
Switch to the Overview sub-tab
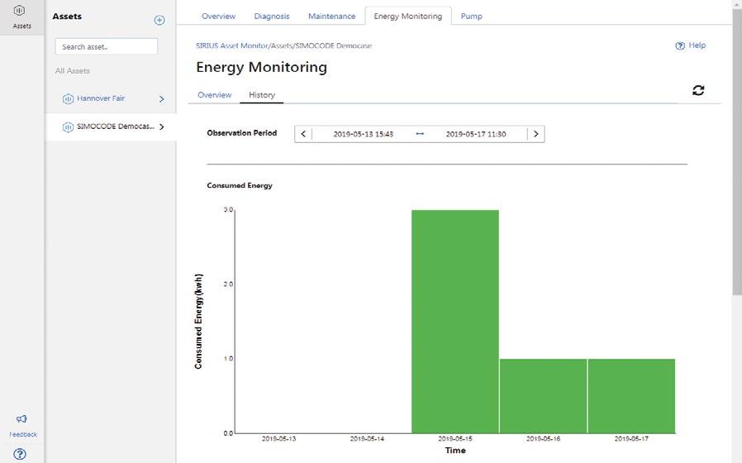[214, 95]
